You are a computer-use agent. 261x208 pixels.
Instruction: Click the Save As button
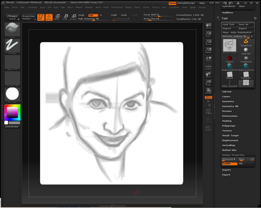(x=246, y=24)
